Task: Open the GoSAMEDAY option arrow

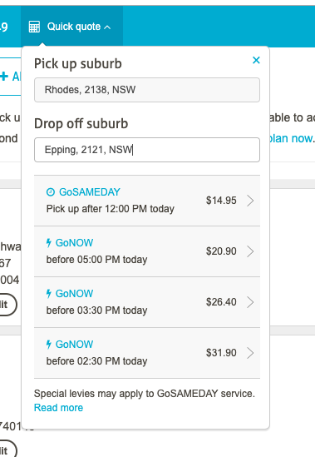Action: click(250, 201)
